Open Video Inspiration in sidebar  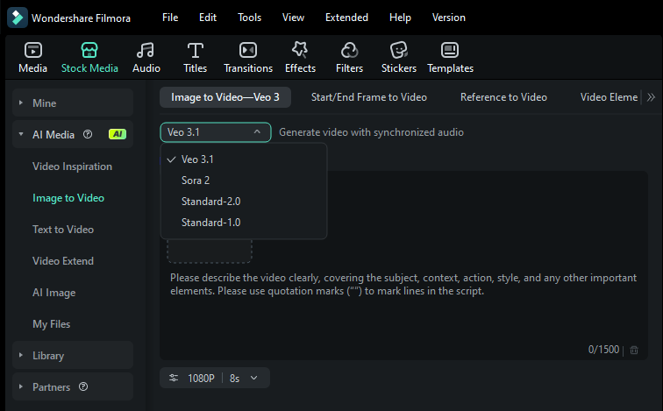(x=72, y=167)
